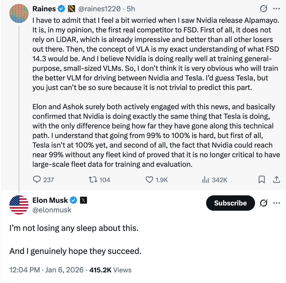Click the reply icon on Raines' post
The height and width of the screenshot is (283, 286).
(x=37, y=180)
